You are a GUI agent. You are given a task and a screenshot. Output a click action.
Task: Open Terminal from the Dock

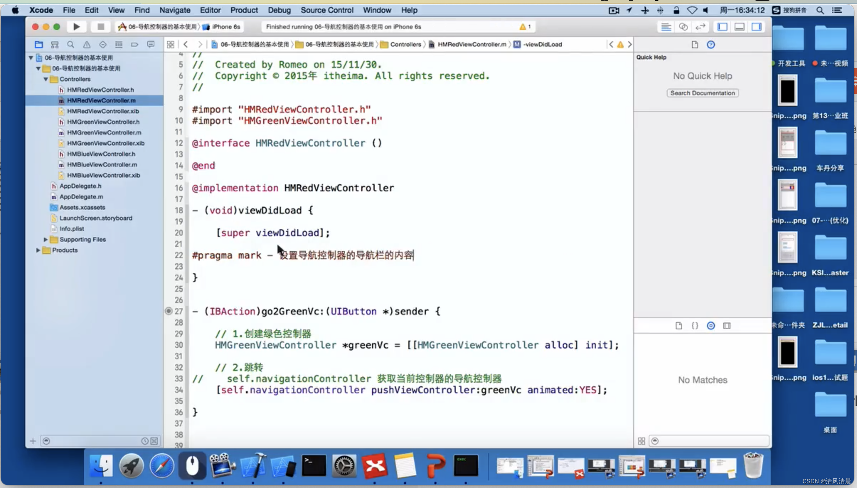314,466
